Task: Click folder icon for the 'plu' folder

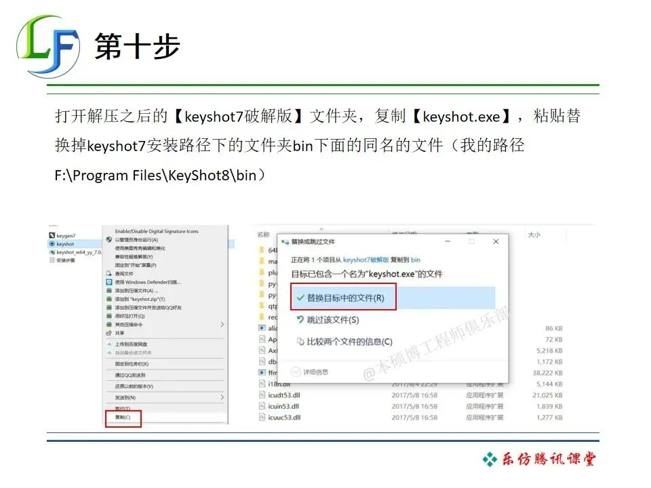Action: coord(262,272)
